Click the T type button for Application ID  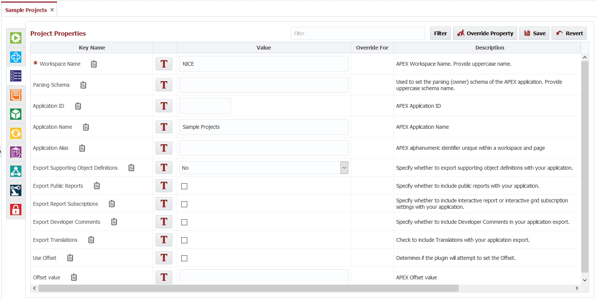click(164, 106)
